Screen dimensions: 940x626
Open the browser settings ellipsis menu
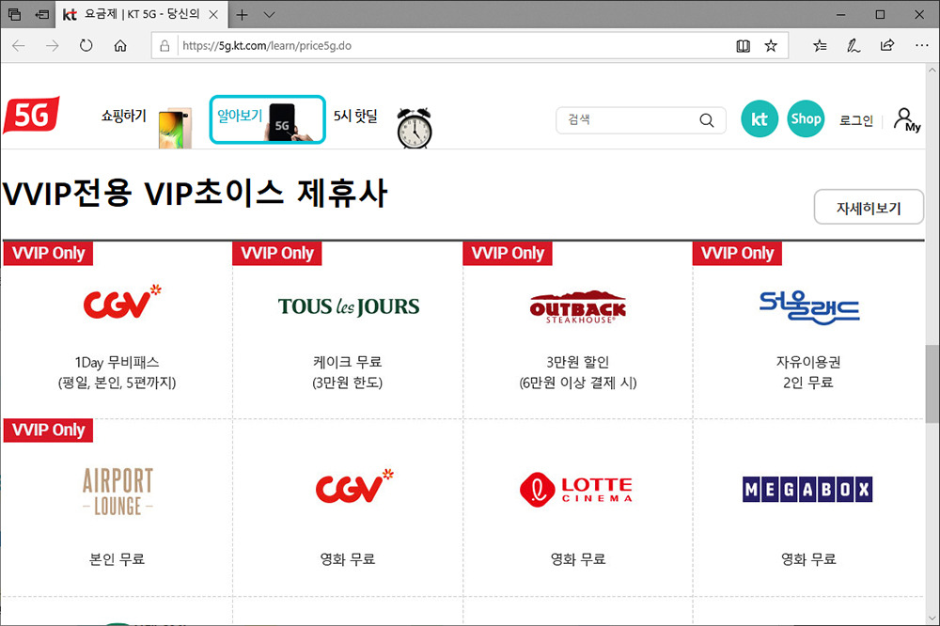tap(921, 45)
